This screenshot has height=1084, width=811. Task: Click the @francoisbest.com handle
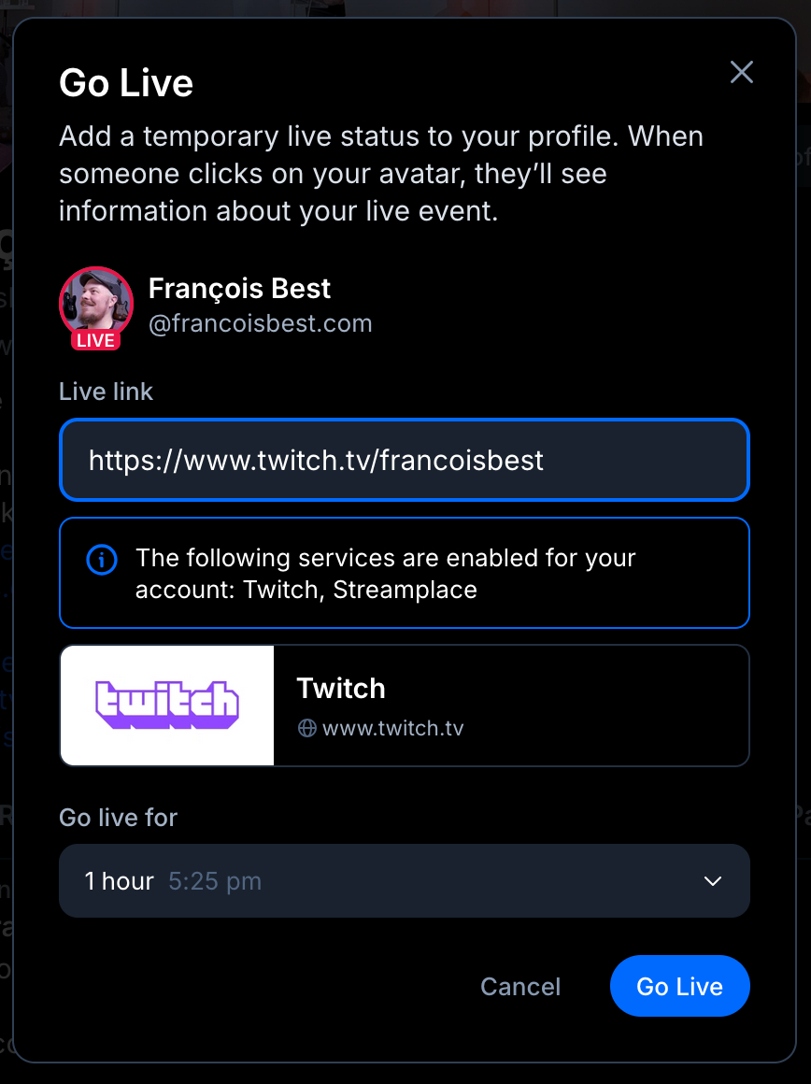[261, 324]
